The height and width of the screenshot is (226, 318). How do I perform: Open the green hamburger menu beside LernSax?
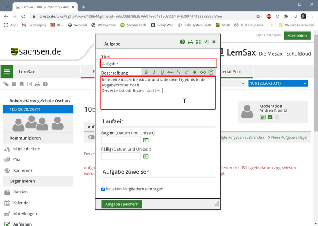[x=7, y=72]
